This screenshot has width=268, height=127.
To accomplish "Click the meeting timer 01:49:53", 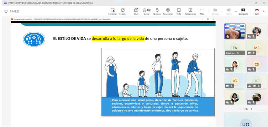I will coord(15,12).
